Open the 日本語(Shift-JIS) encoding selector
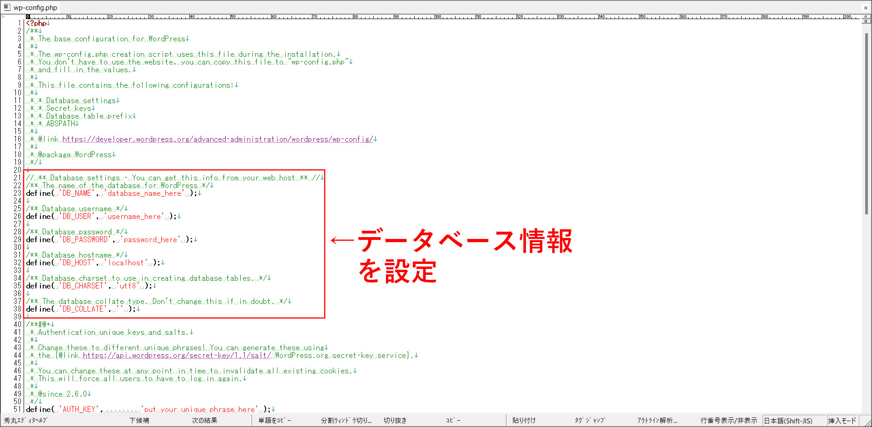This screenshot has height=427, width=872. (788, 421)
